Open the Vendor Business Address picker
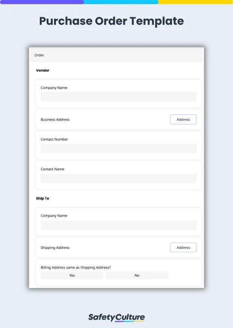 183,119
